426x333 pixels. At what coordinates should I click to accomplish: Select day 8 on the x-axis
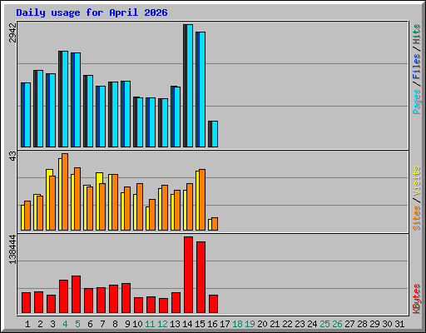click(x=115, y=324)
